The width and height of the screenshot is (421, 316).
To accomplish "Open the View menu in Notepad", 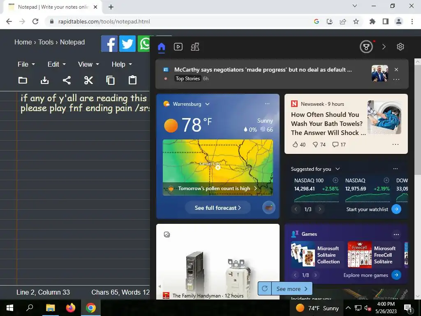I will (x=88, y=65).
